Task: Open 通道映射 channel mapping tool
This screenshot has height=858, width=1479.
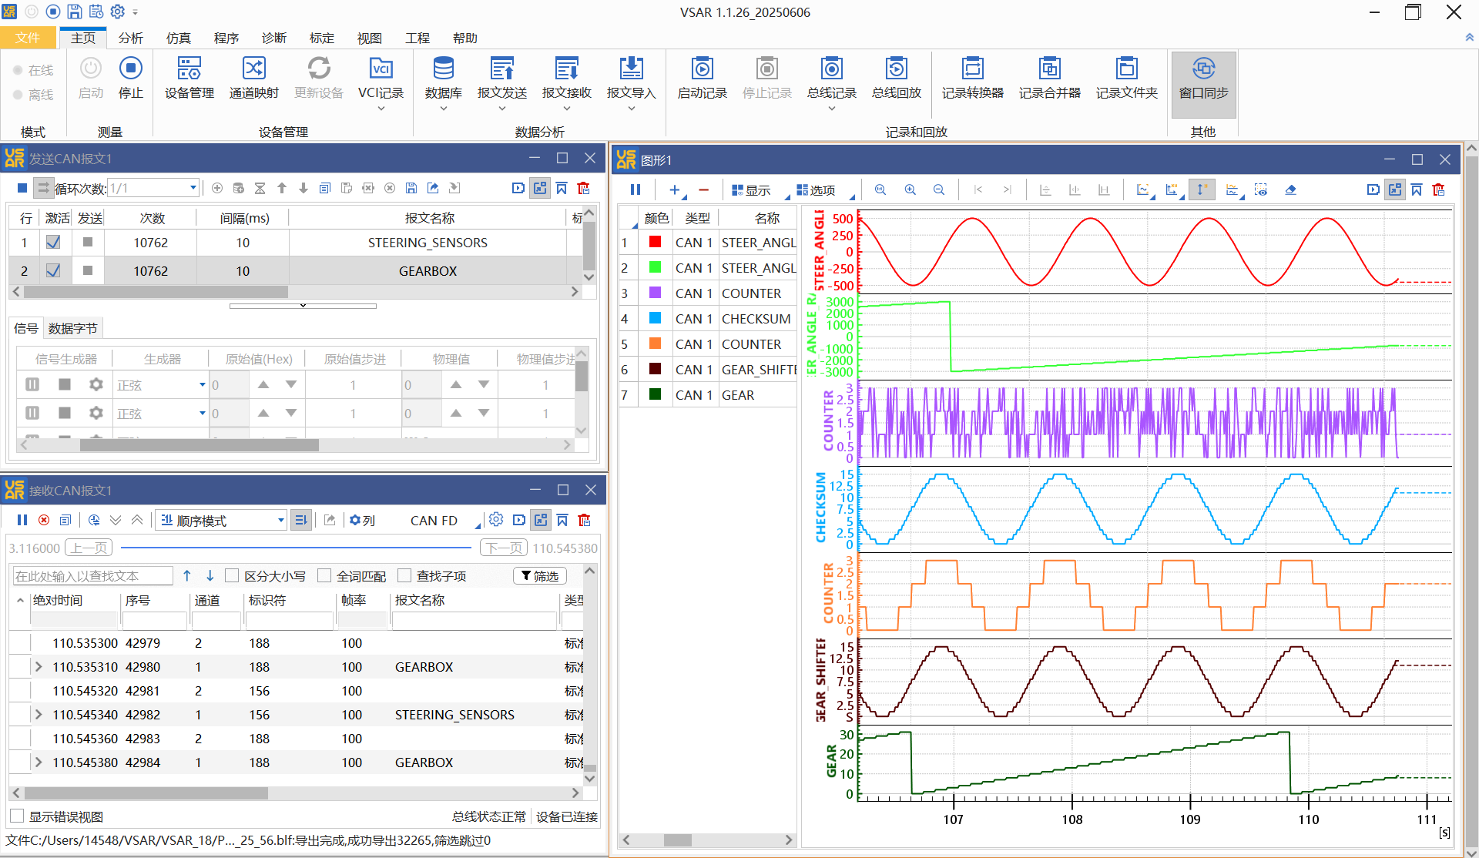Action: click(x=253, y=77)
